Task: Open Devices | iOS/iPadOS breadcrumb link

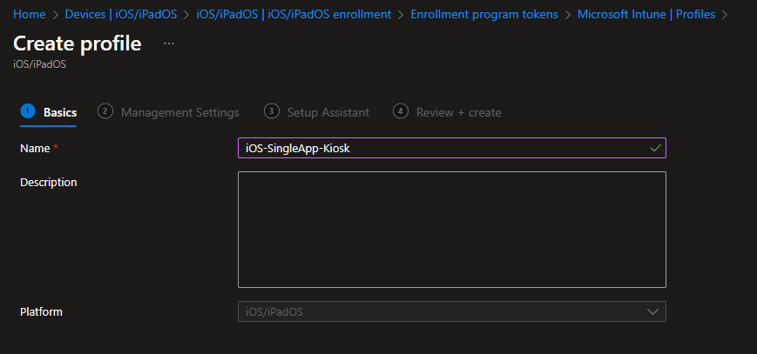Action: click(x=120, y=15)
